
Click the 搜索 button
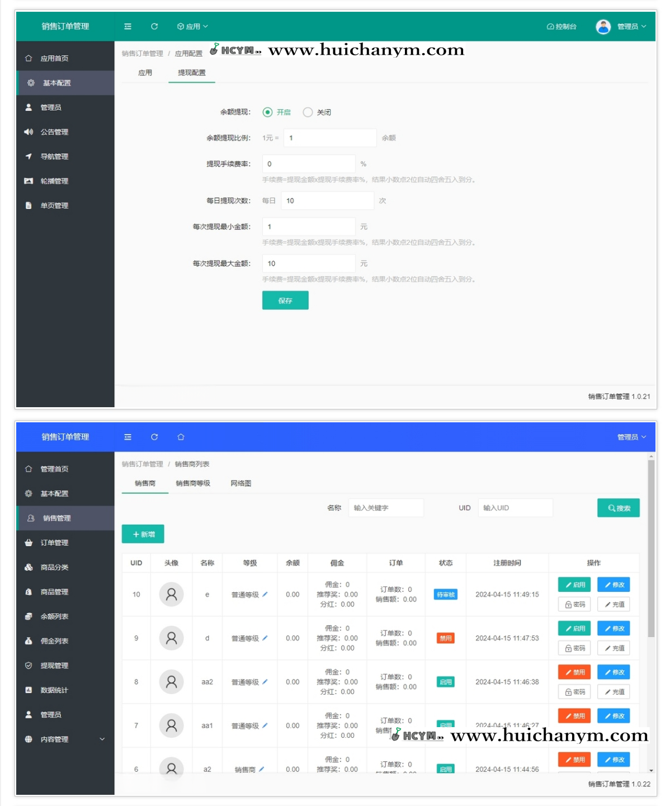618,508
